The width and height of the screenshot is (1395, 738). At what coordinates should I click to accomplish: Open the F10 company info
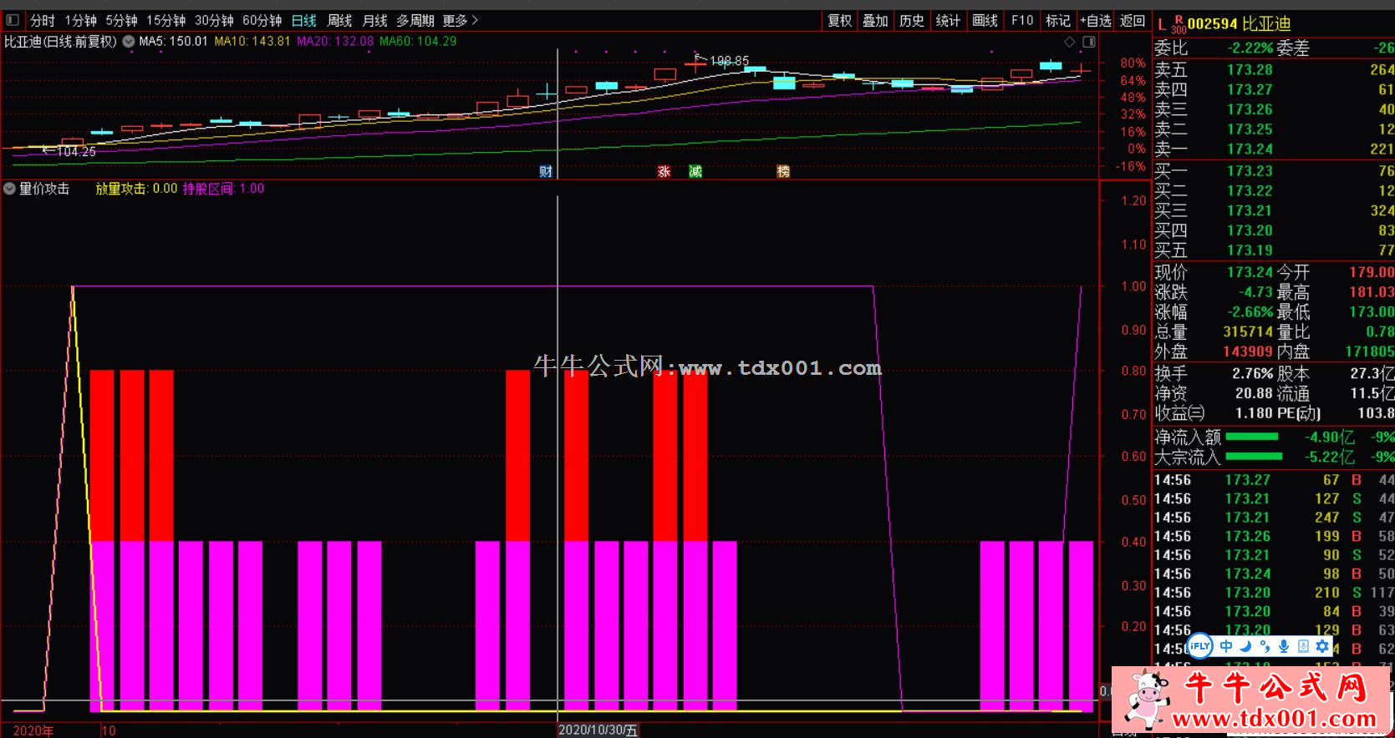[1022, 20]
